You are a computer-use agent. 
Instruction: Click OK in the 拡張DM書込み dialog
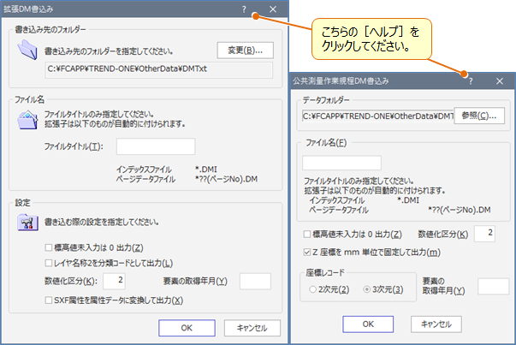tap(187, 328)
